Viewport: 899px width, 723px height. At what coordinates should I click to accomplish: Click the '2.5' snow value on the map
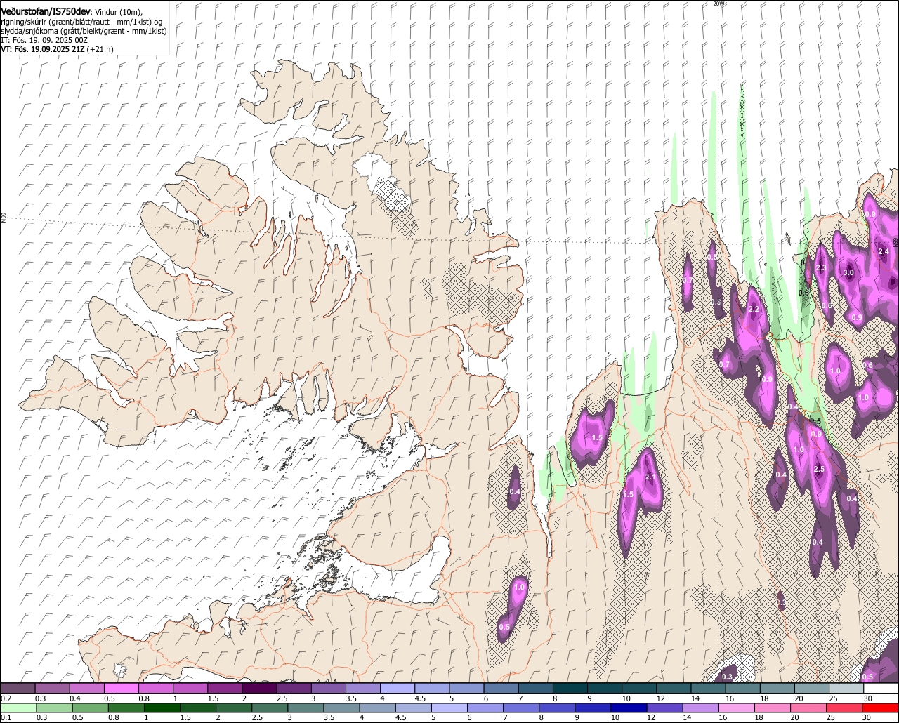point(819,469)
